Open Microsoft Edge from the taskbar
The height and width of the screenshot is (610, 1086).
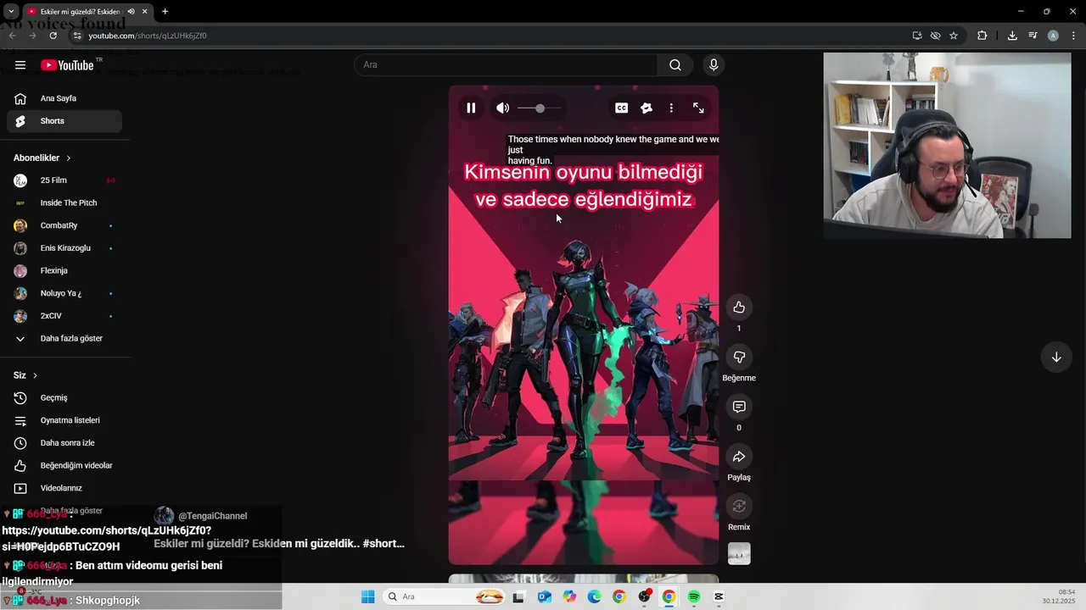tap(595, 597)
